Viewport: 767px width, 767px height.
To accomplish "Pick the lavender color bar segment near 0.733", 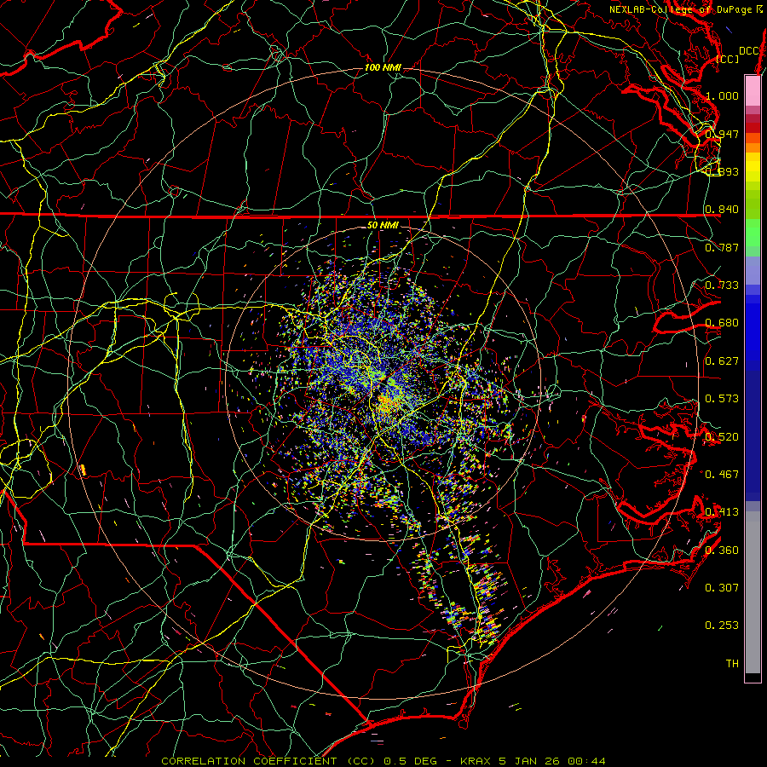I will 753,270.
